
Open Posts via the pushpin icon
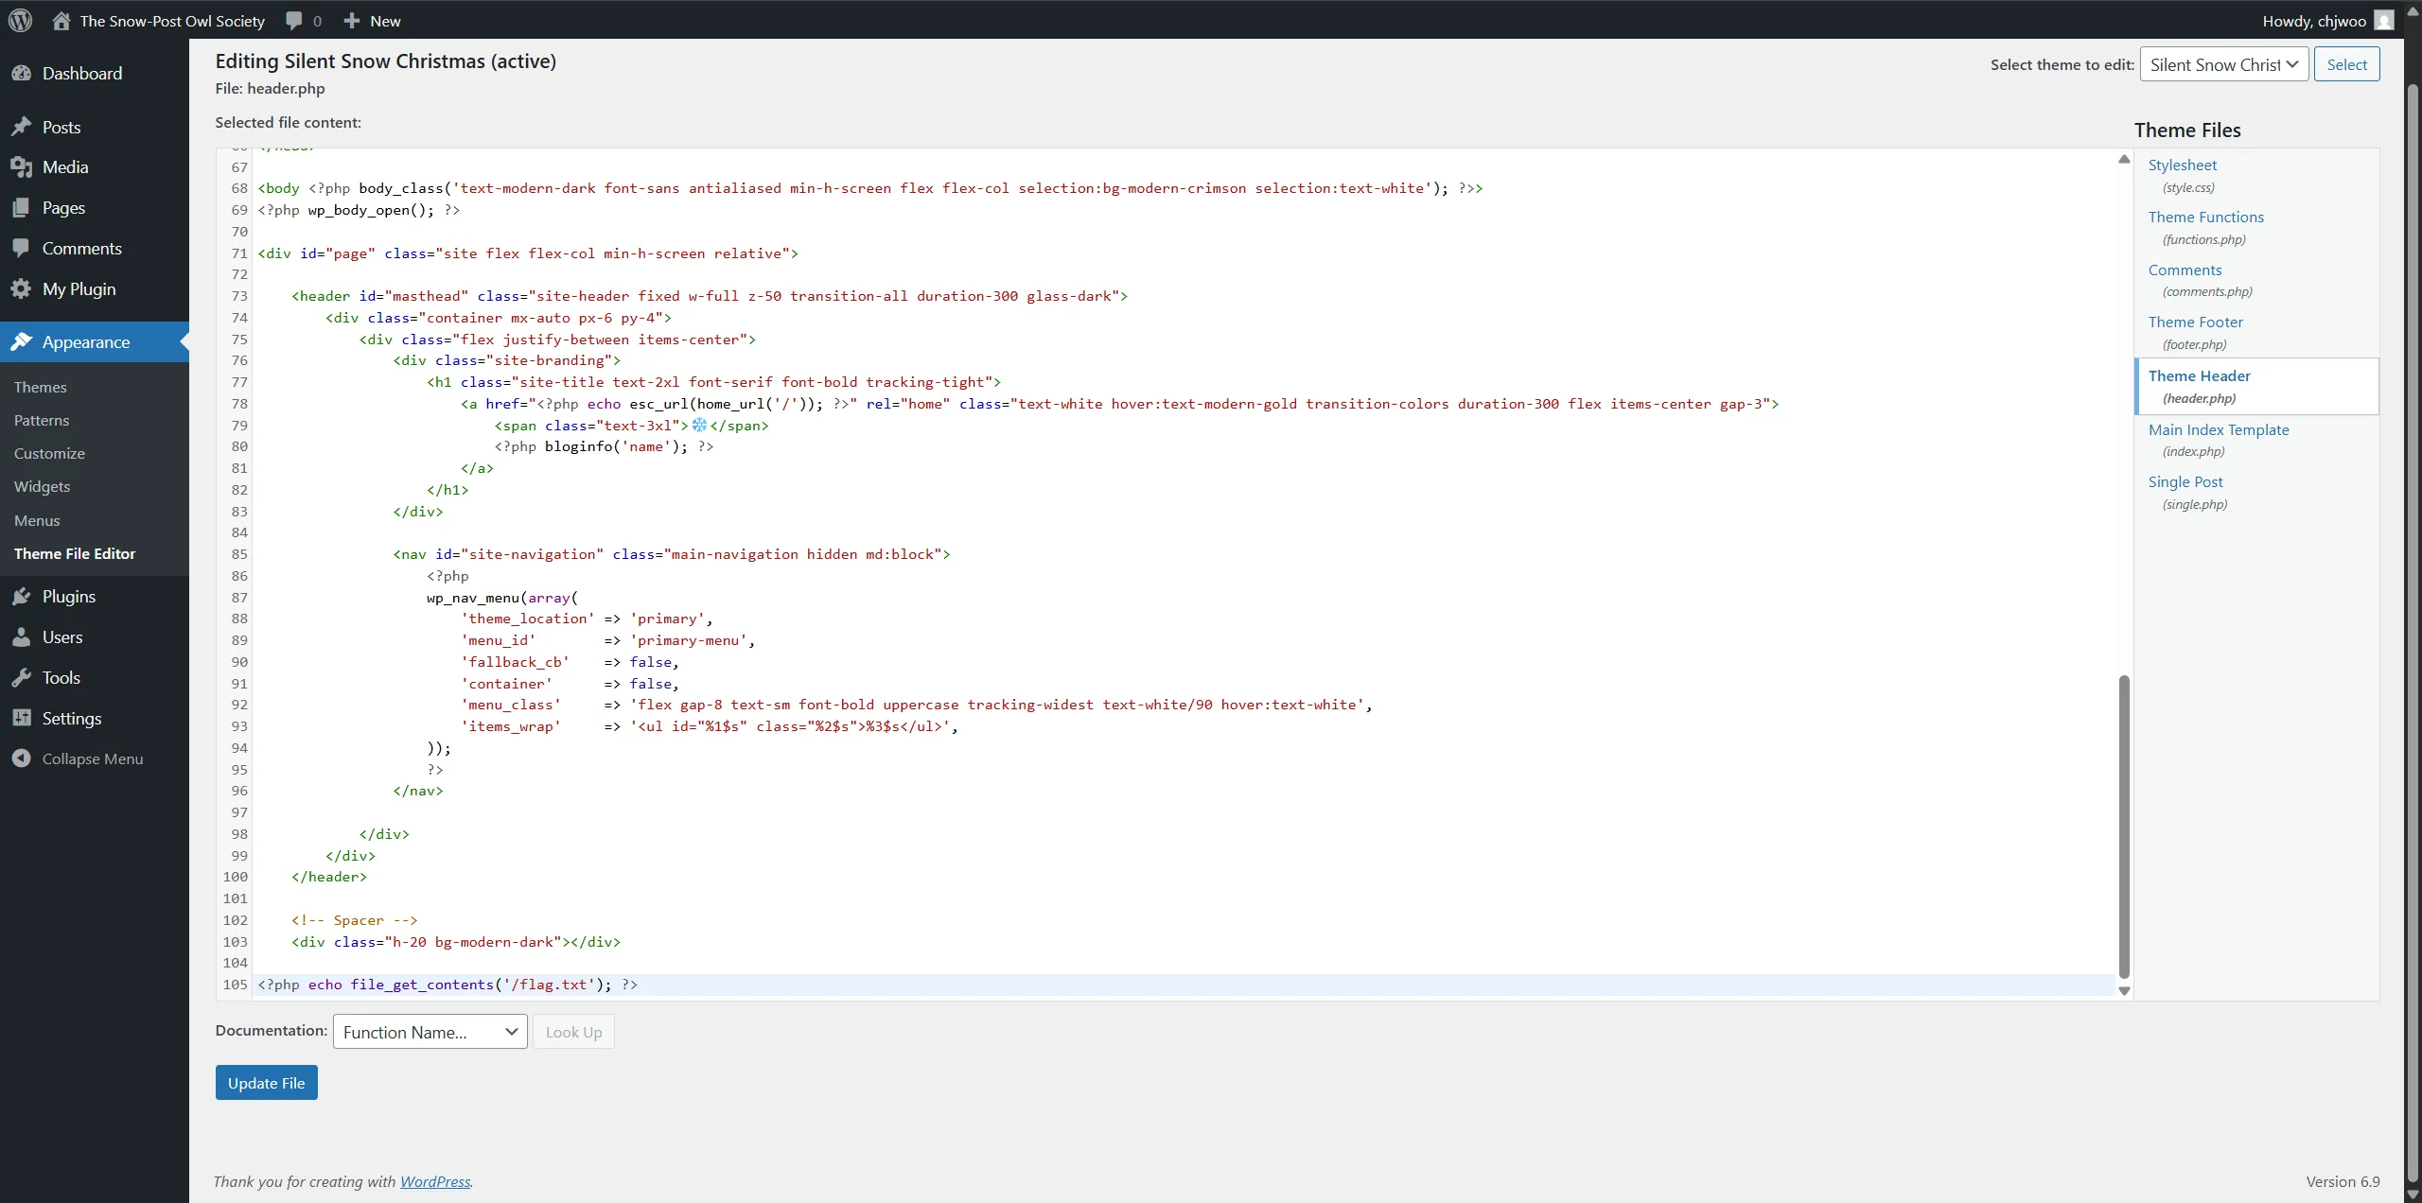22,128
